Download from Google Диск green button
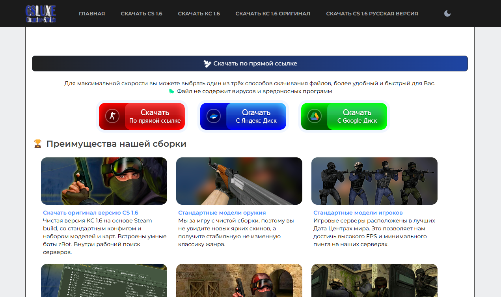Screen dimensions: 501x297 pyautogui.click(x=357, y=116)
